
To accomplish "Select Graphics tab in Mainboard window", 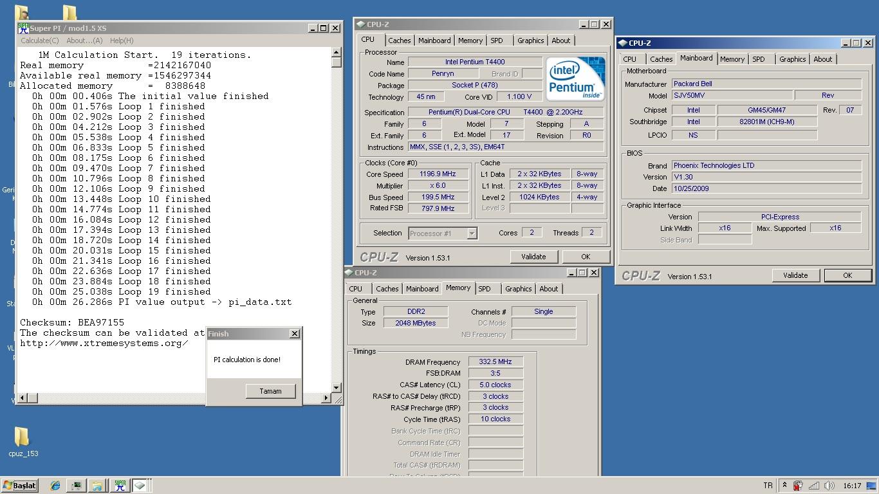I will pos(793,59).
